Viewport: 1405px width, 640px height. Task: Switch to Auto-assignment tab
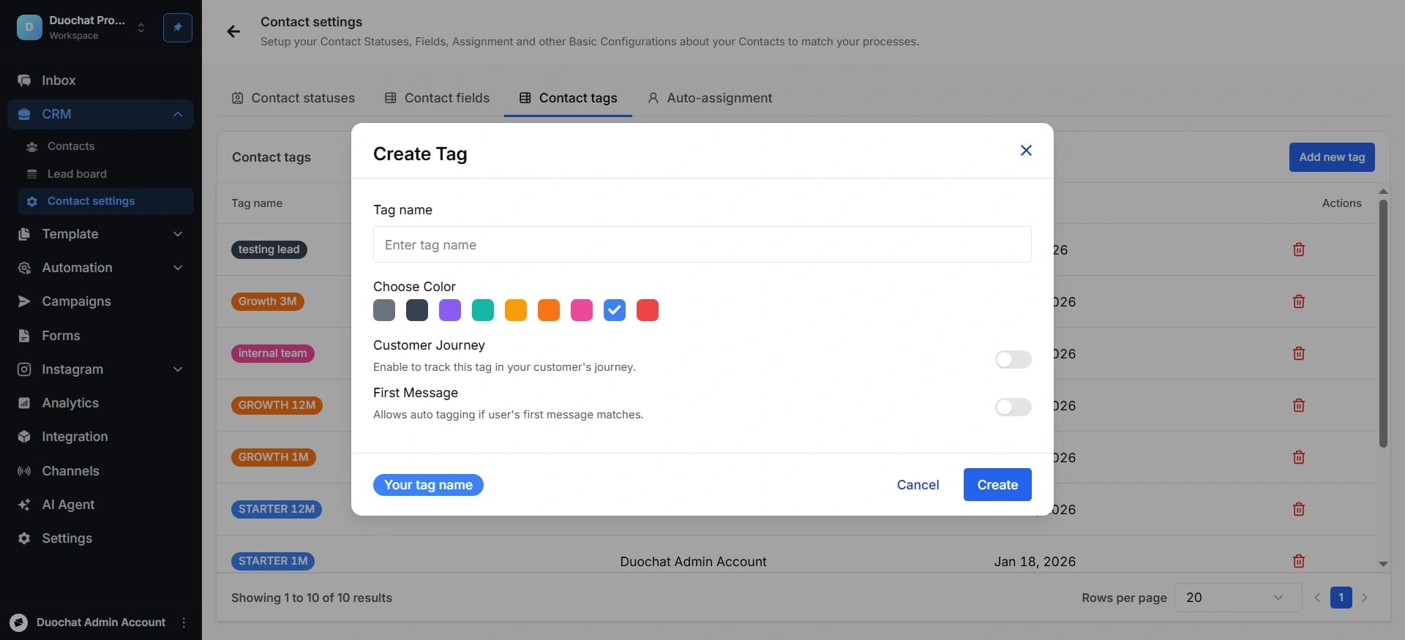click(x=710, y=98)
